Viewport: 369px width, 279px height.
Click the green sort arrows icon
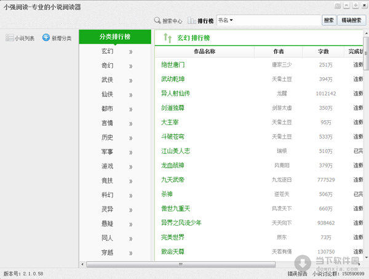point(167,38)
